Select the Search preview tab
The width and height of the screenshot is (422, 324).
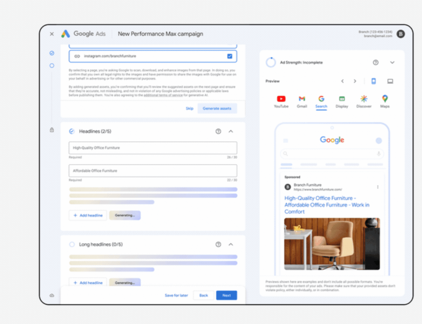[x=321, y=102]
